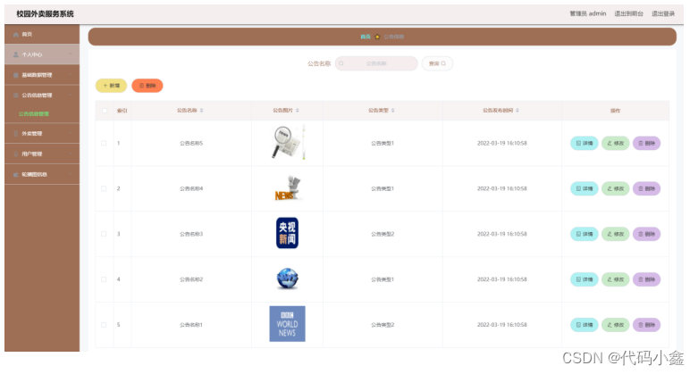Click 修改 for 公告名称3 row
Image resolution: width=698 pixels, height=374 pixels.
point(615,234)
